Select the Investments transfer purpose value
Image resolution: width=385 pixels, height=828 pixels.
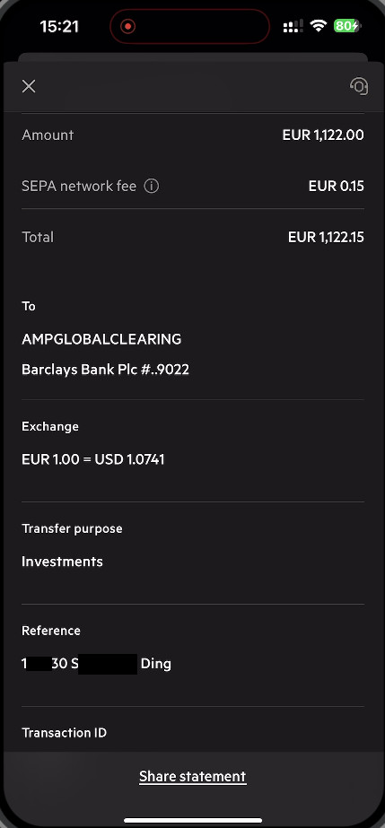62,562
